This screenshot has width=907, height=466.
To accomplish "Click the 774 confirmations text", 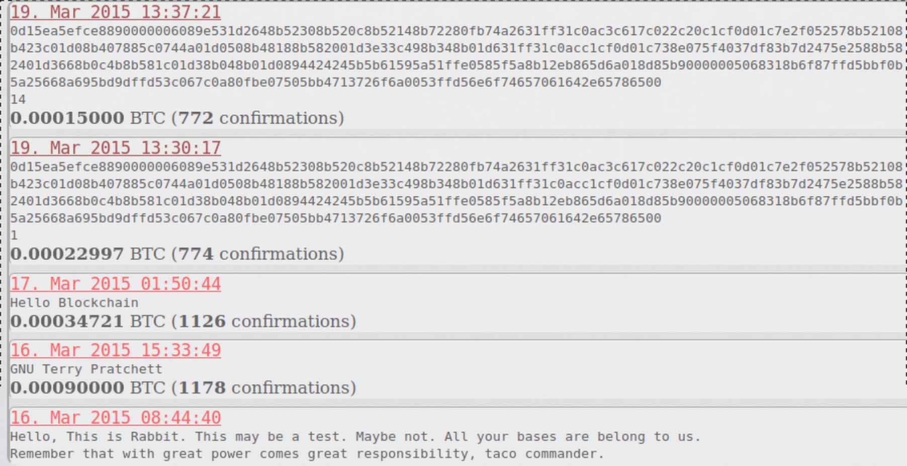I will tap(258, 254).
